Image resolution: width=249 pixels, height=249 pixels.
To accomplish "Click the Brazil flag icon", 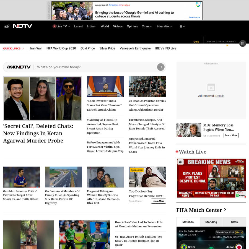I will point(184,247).
